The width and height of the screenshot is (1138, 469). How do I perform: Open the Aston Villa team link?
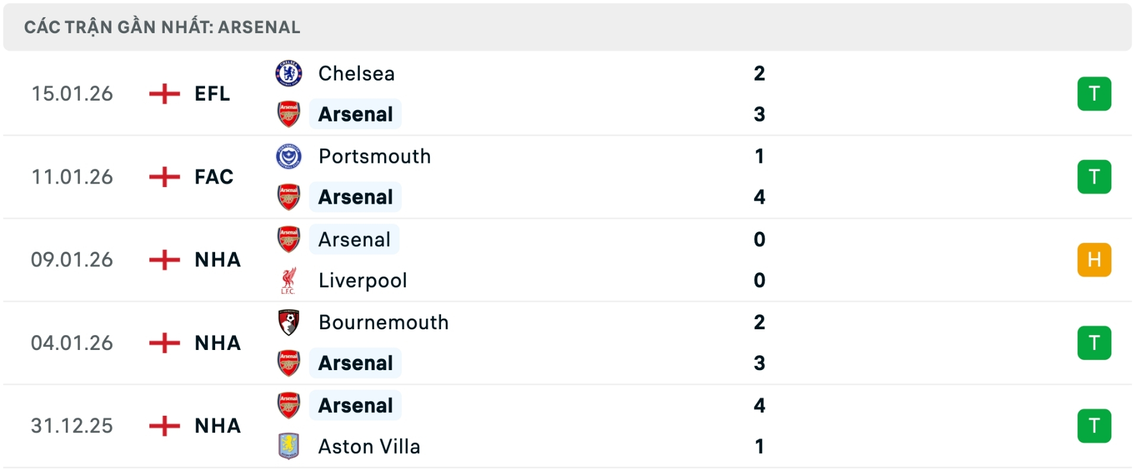pos(369,446)
